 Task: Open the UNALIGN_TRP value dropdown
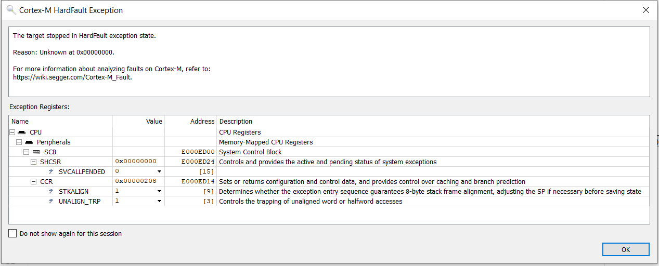pyautogui.click(x=159, y=201)
